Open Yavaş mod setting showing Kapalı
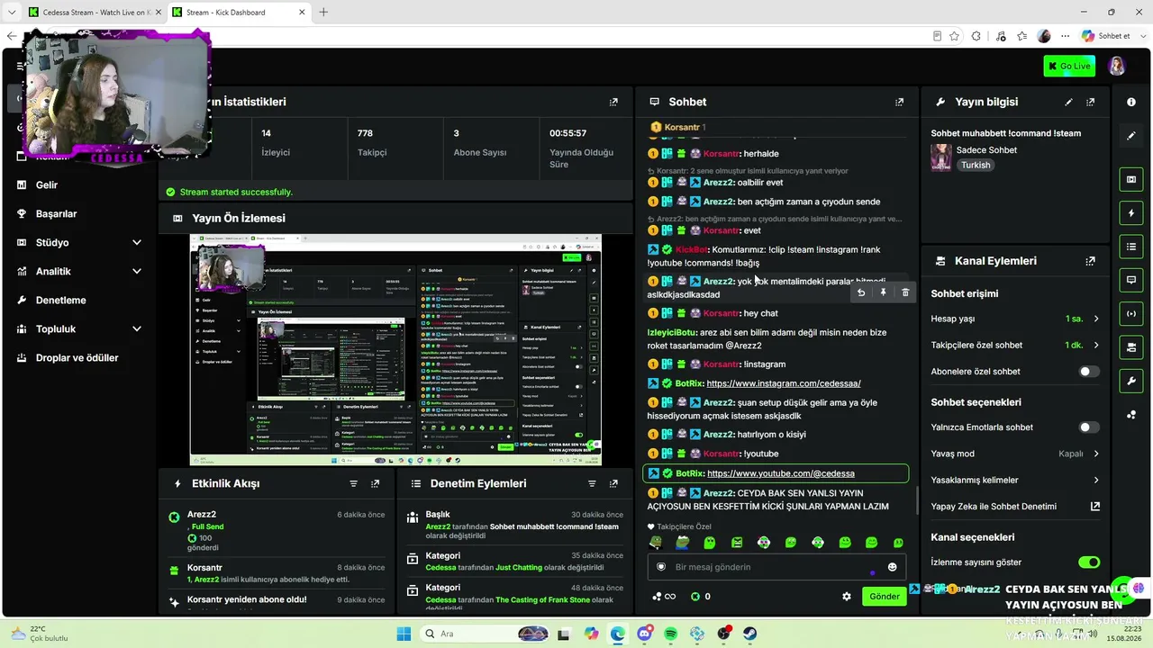This screenshot has height=648, width=1153. click(x=1015, y=454)
